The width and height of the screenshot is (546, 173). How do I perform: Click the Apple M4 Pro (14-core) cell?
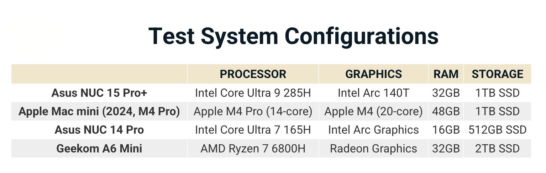point(253,111)
